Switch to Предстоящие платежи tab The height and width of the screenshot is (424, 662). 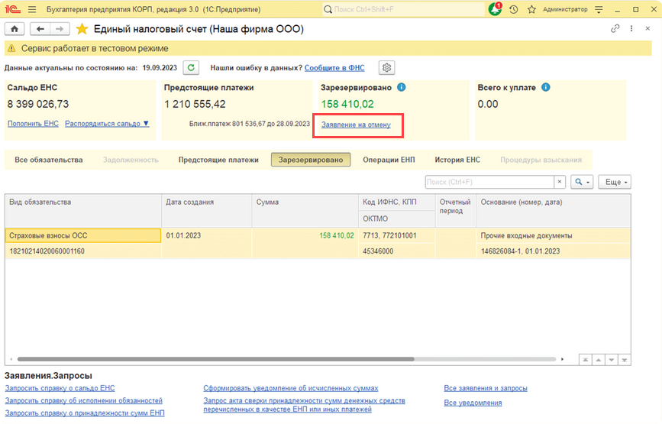point(218,160)
